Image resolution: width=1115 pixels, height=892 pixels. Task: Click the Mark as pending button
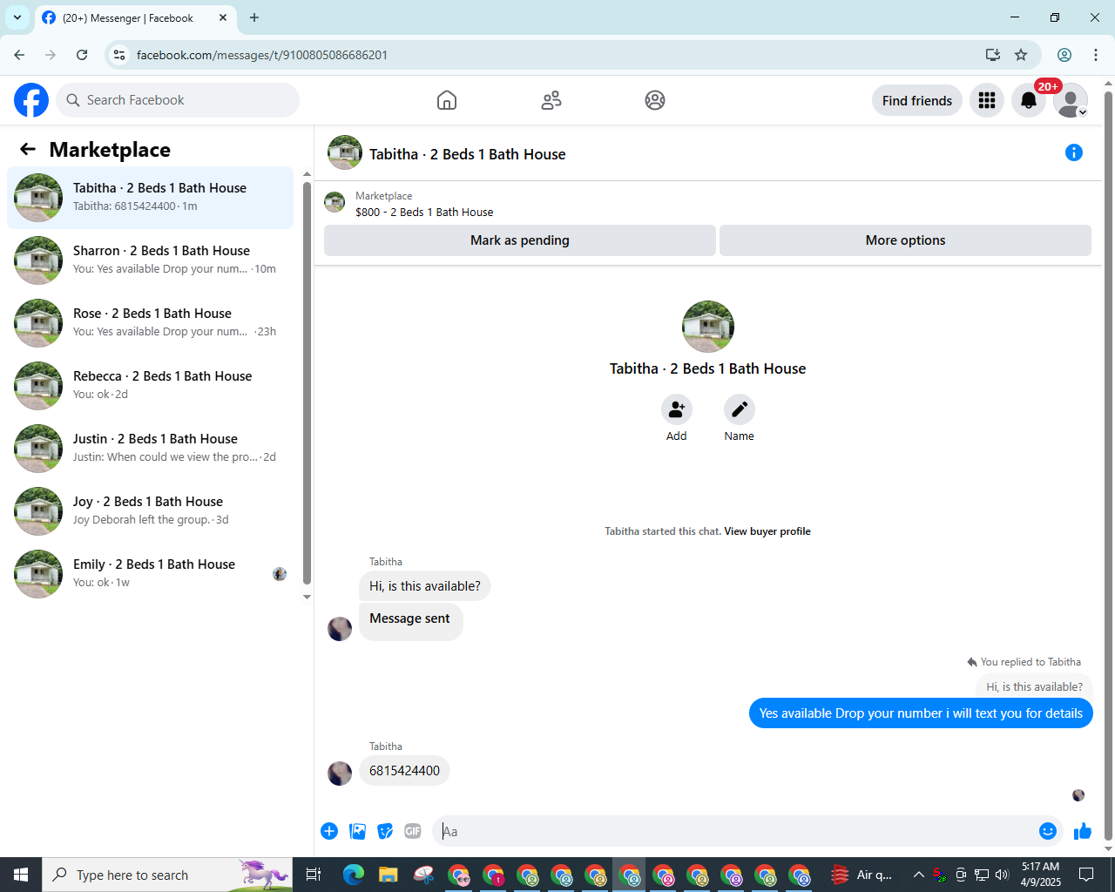point(520,240)
